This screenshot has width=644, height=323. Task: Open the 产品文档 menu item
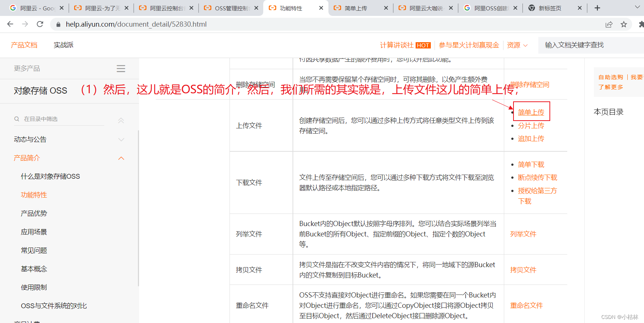click(24, 45)
